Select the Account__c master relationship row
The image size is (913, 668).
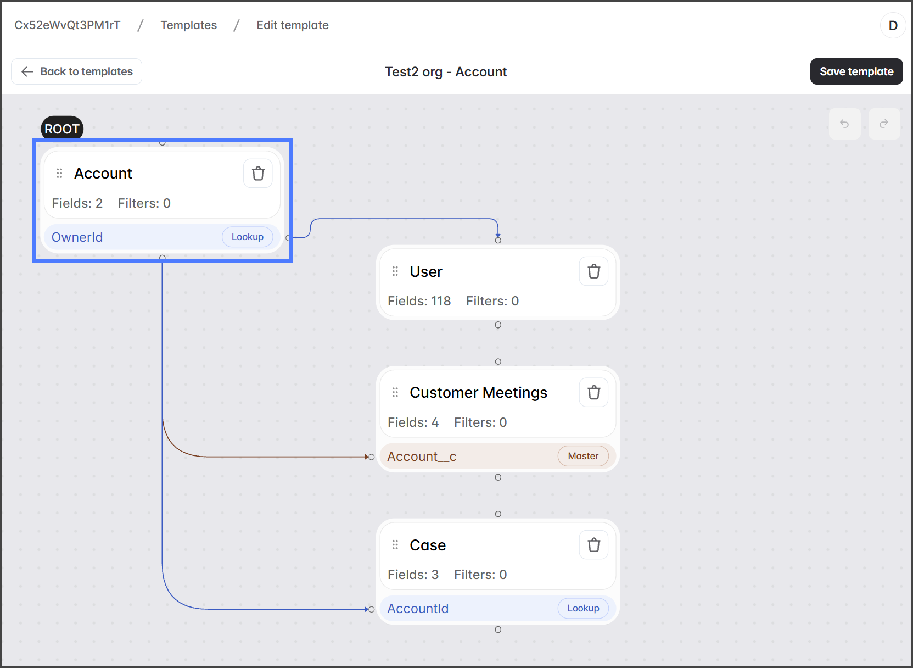click(467, 457)
